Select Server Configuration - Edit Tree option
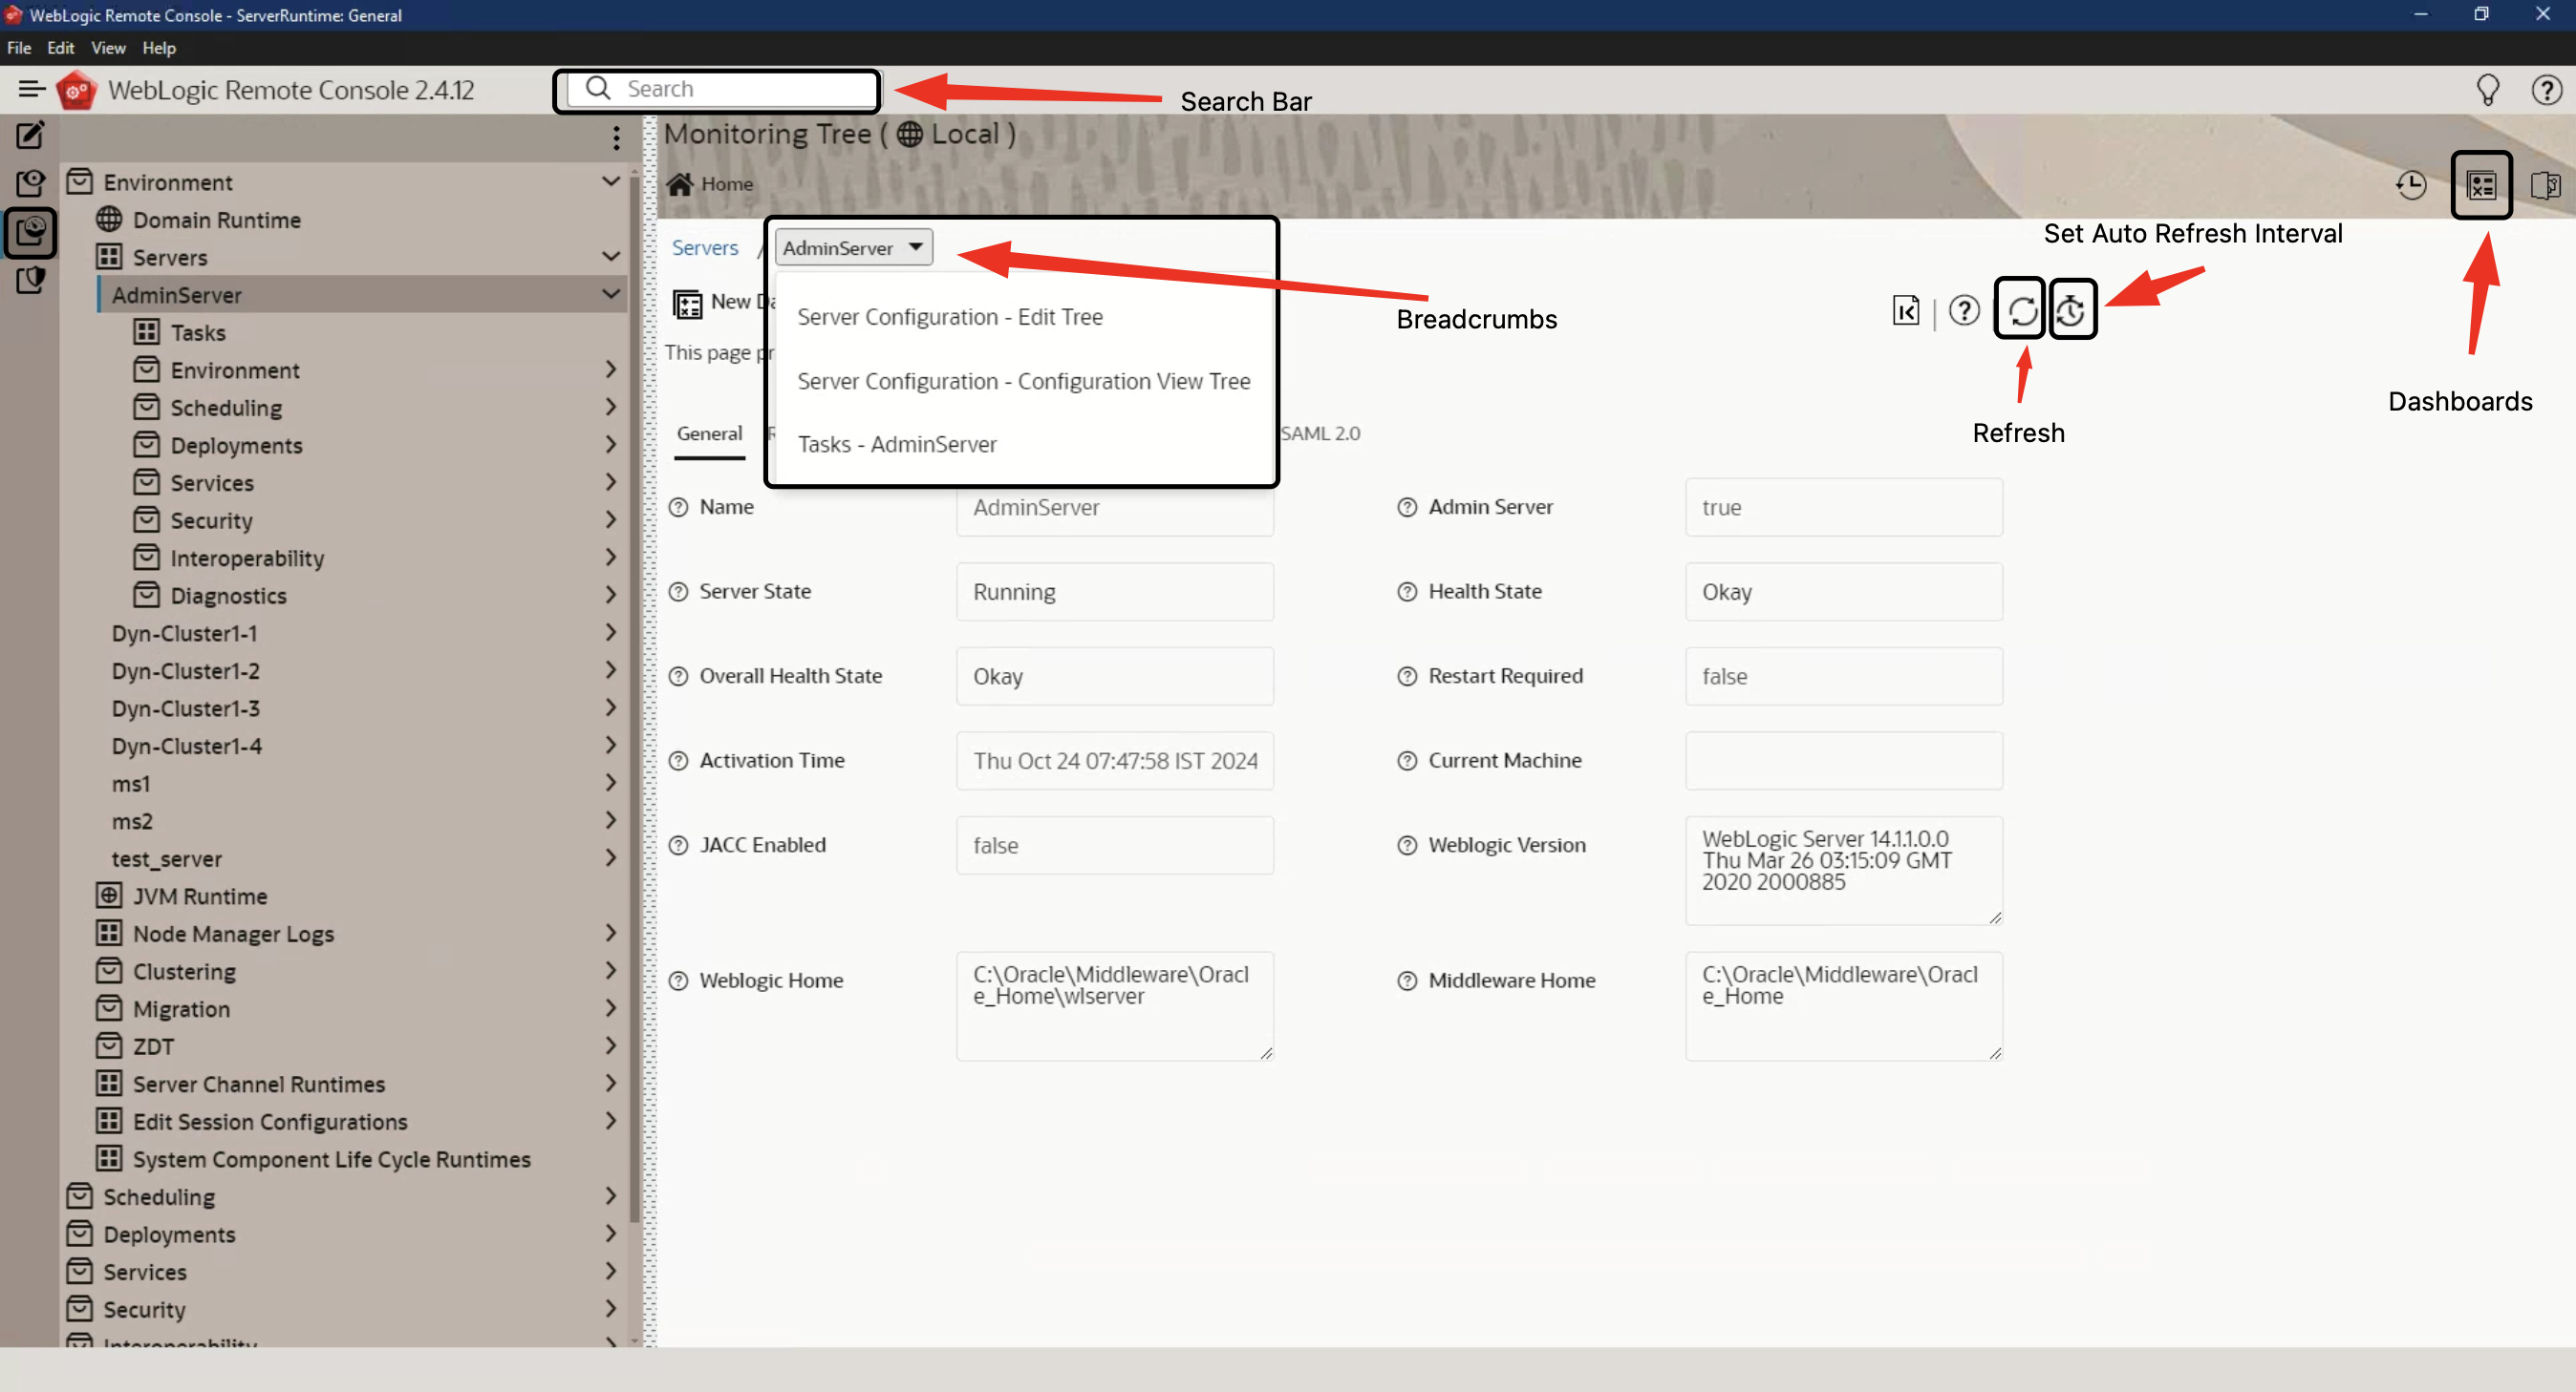Image resolution: width=2576 pixels, height=1392 pixels. coord(949,317)
